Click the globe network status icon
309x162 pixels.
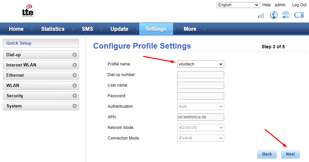tap(274, 15)
